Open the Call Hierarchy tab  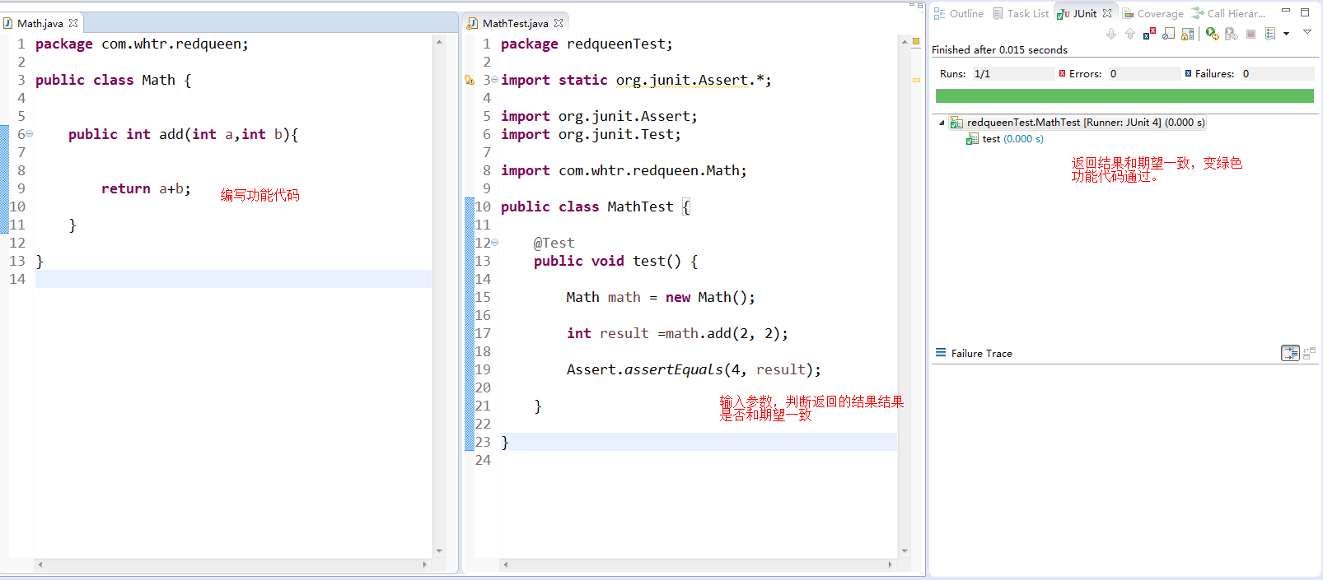click(x=1229, y=13)
